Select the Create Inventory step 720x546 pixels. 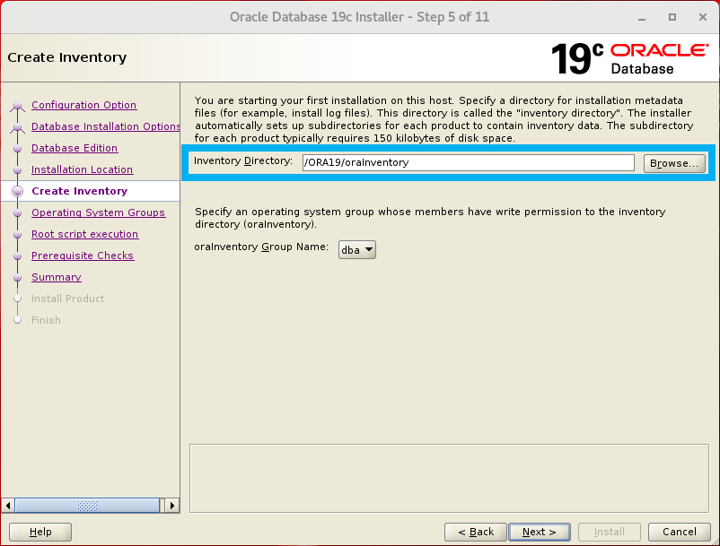[79, 191]
